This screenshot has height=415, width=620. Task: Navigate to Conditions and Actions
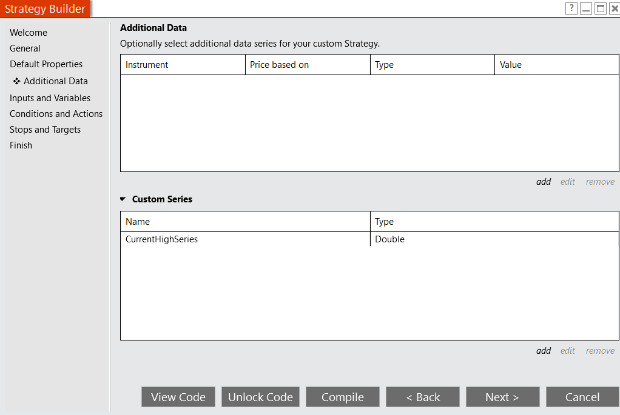point(56,114)
